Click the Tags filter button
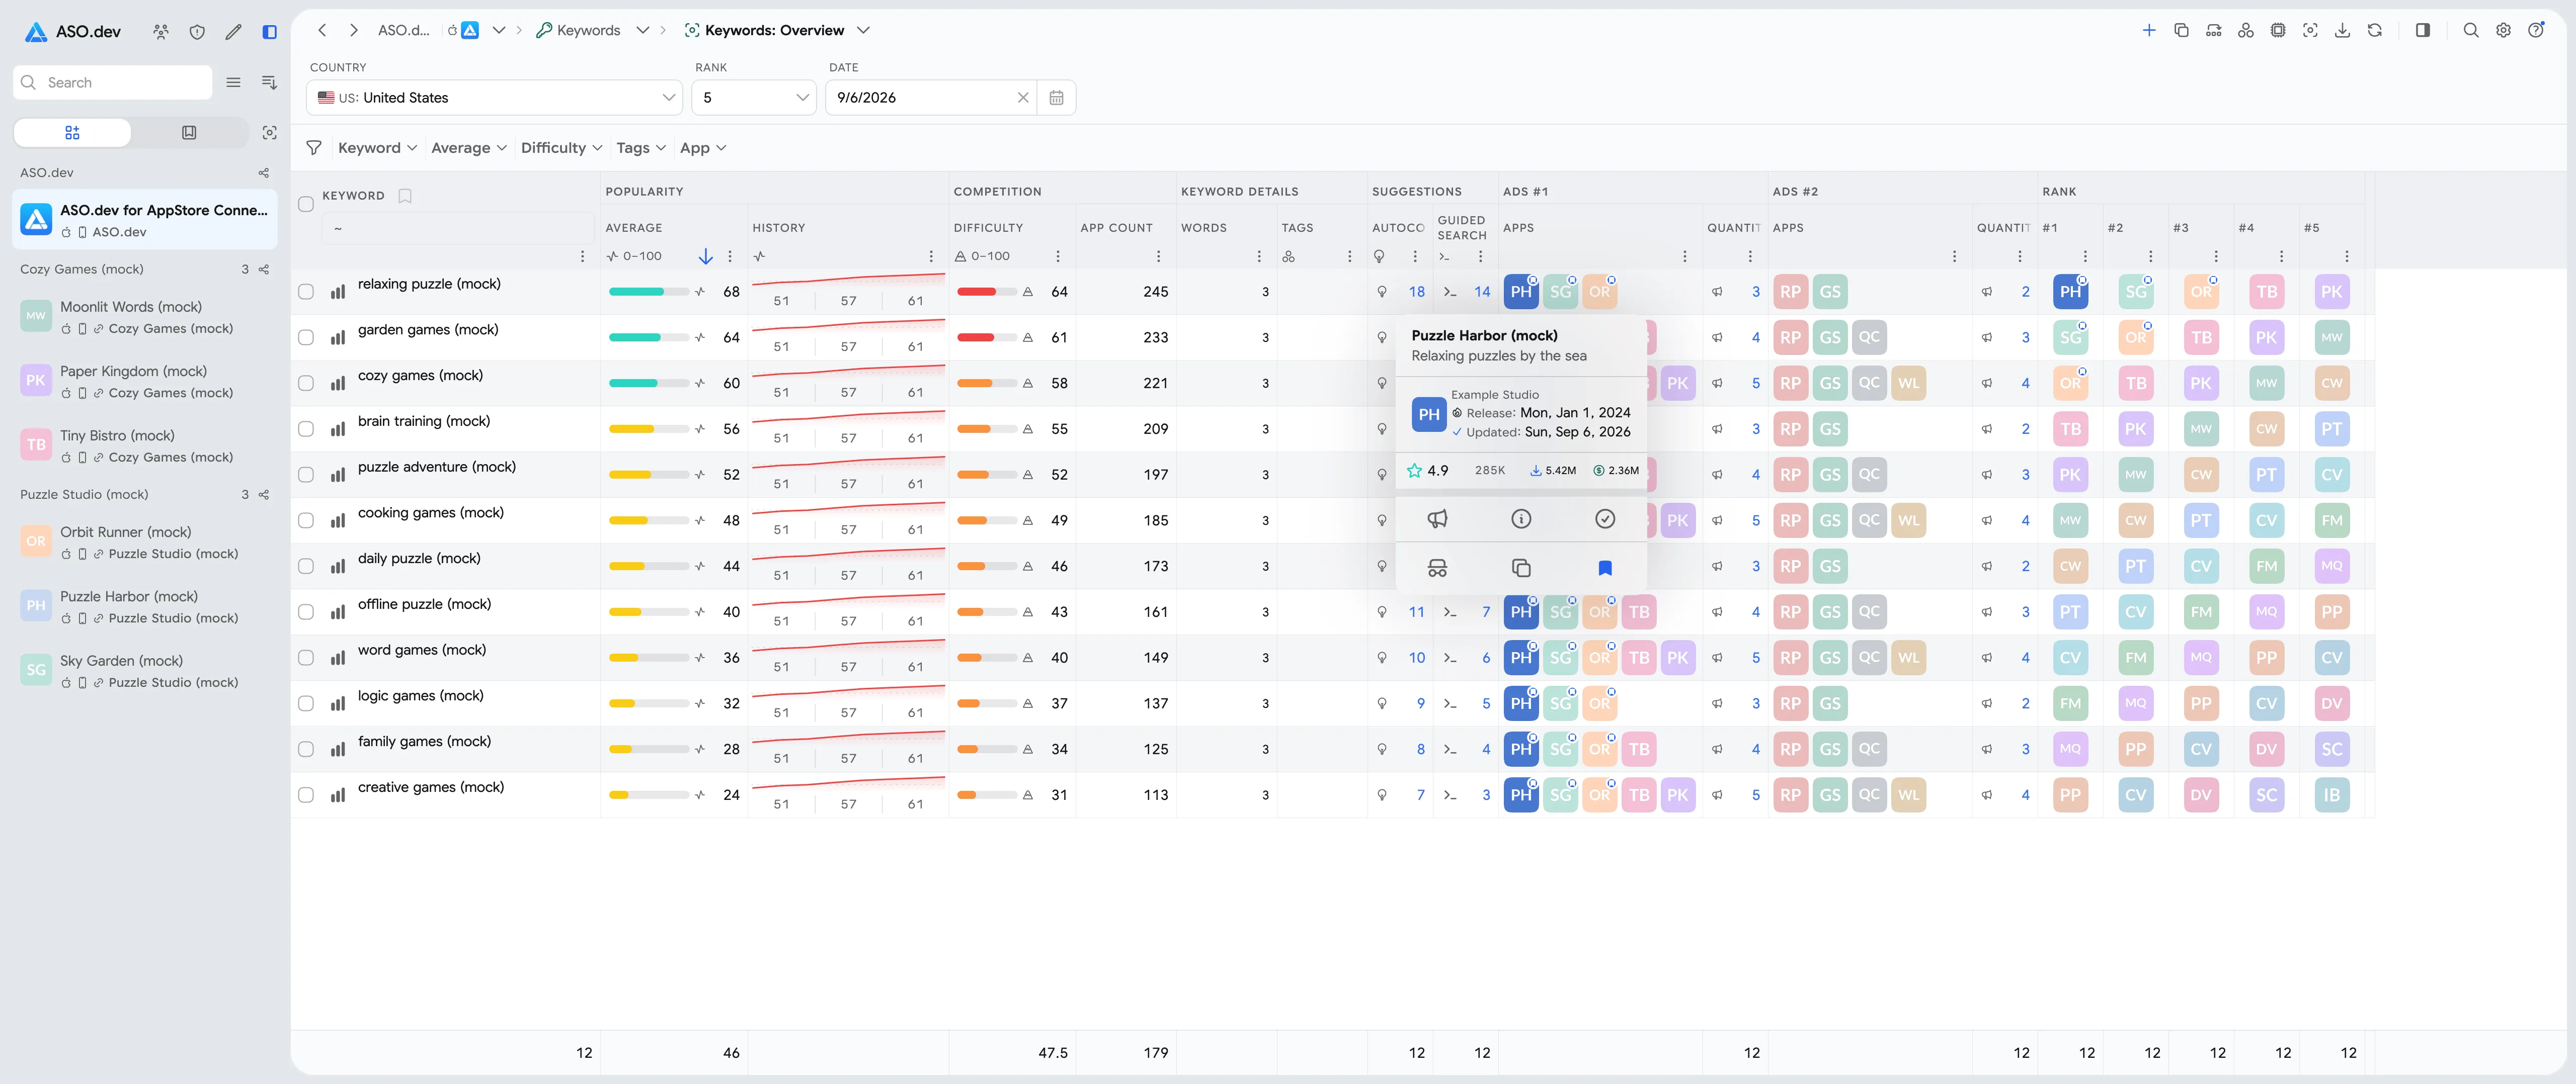Screen dimensions: 2576x1084 [640, 148]
